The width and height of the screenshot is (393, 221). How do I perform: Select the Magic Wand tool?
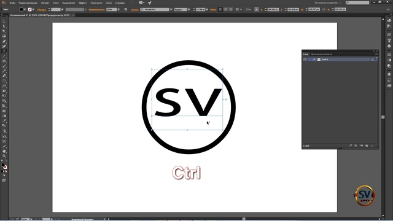coord(4,31)
